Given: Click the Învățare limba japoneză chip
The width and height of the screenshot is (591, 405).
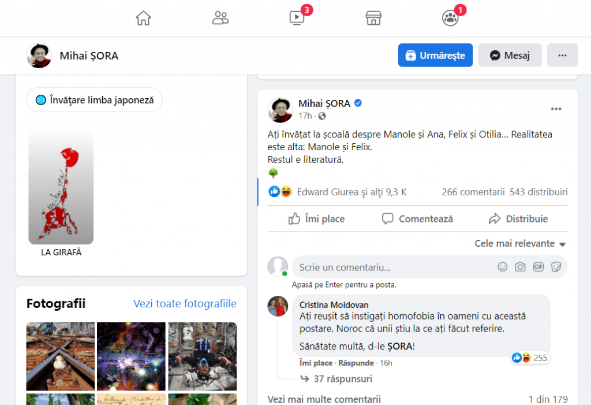Looking at the screenshot, I should coord(94,100).
